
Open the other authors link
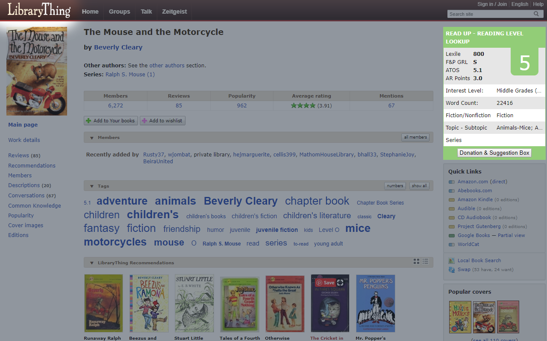point(167,66)
